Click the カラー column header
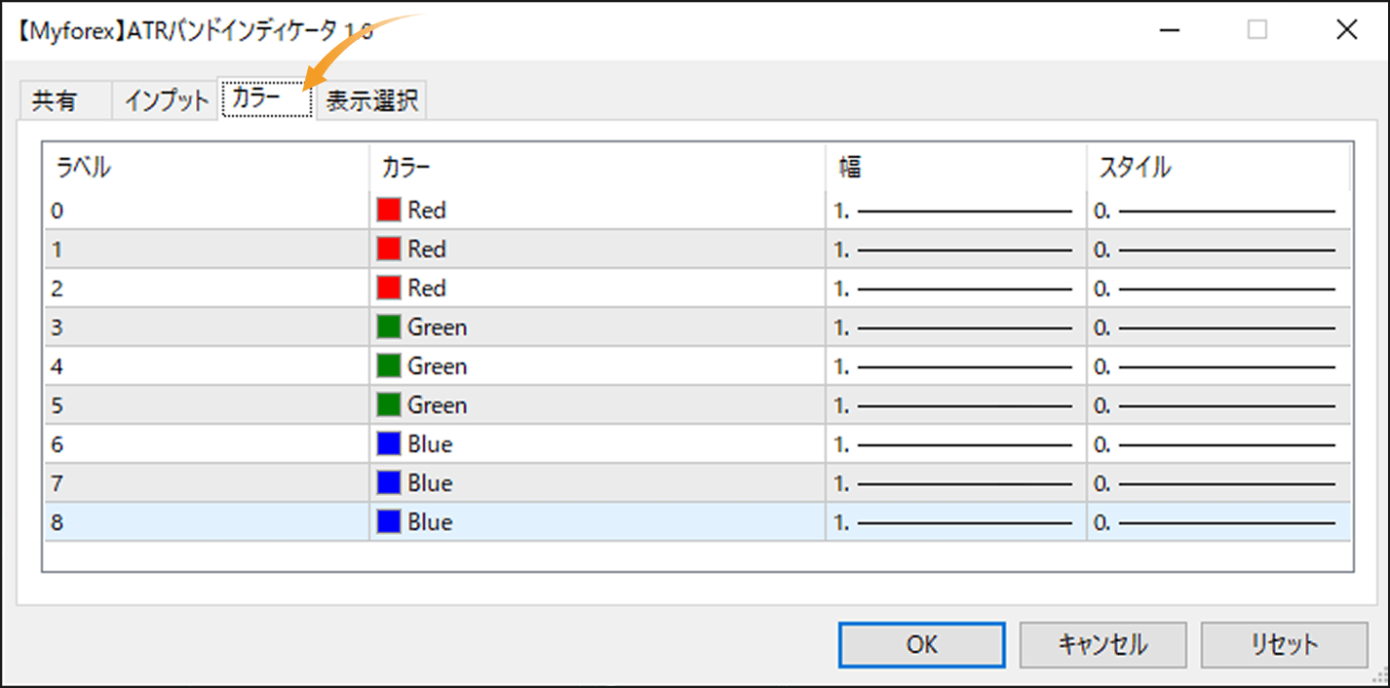The width and height of the screenshot is (1390, 688). pos(597,168)
